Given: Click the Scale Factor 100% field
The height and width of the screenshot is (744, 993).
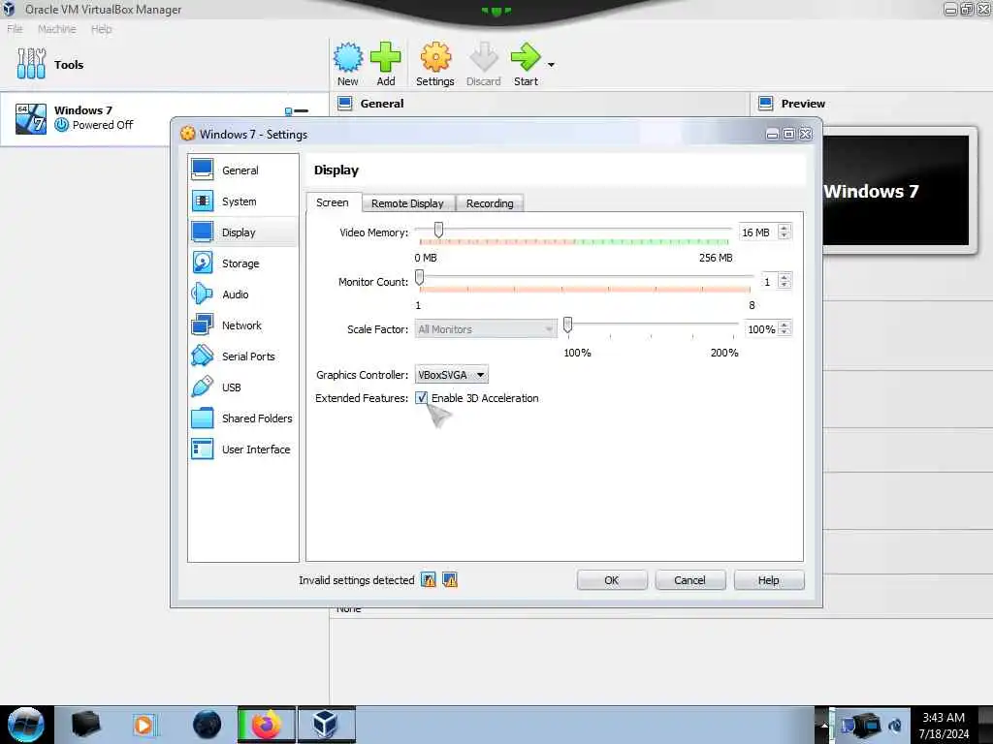Looking at the screenshot, I should coord(761,329).
